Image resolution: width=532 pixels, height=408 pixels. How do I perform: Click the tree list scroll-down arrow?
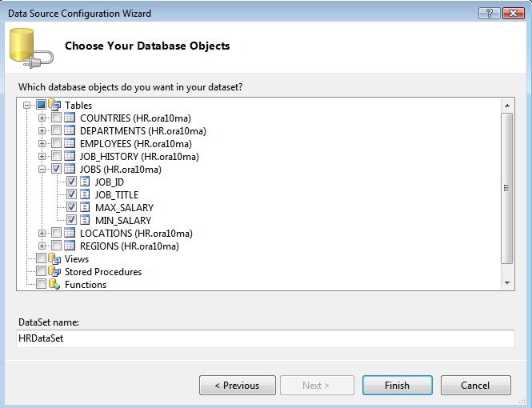point(506,283)
